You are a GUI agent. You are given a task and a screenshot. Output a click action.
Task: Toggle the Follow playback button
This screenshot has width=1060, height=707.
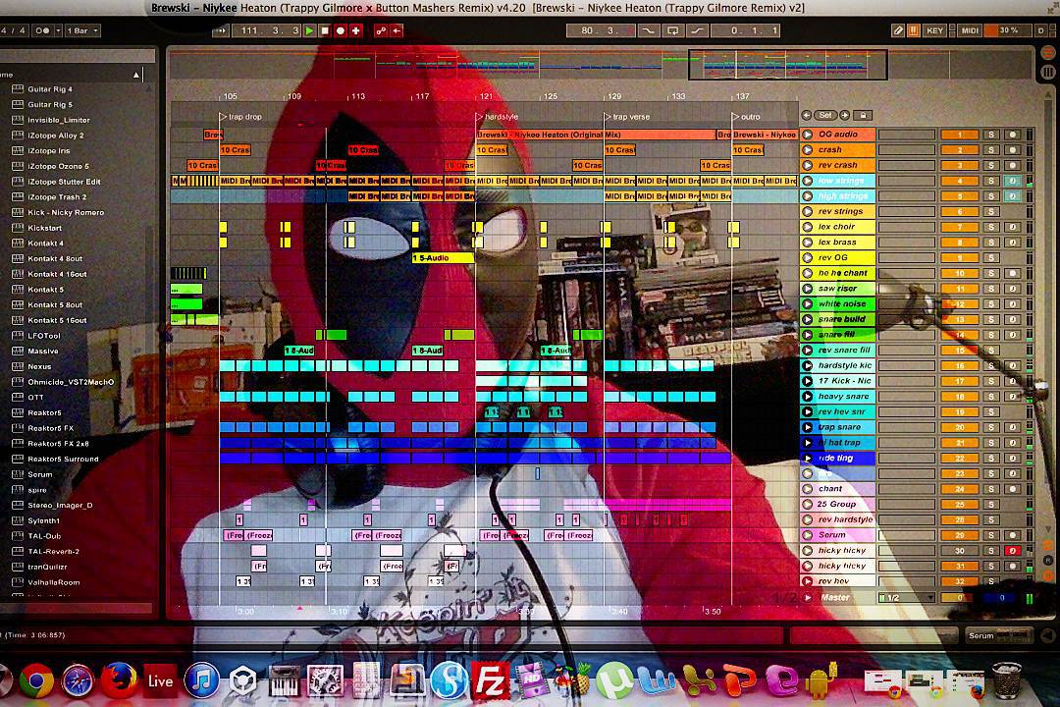(221, 30)
